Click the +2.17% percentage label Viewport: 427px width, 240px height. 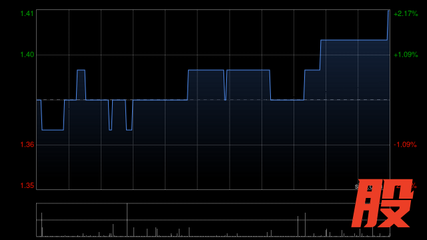point(406,13)
